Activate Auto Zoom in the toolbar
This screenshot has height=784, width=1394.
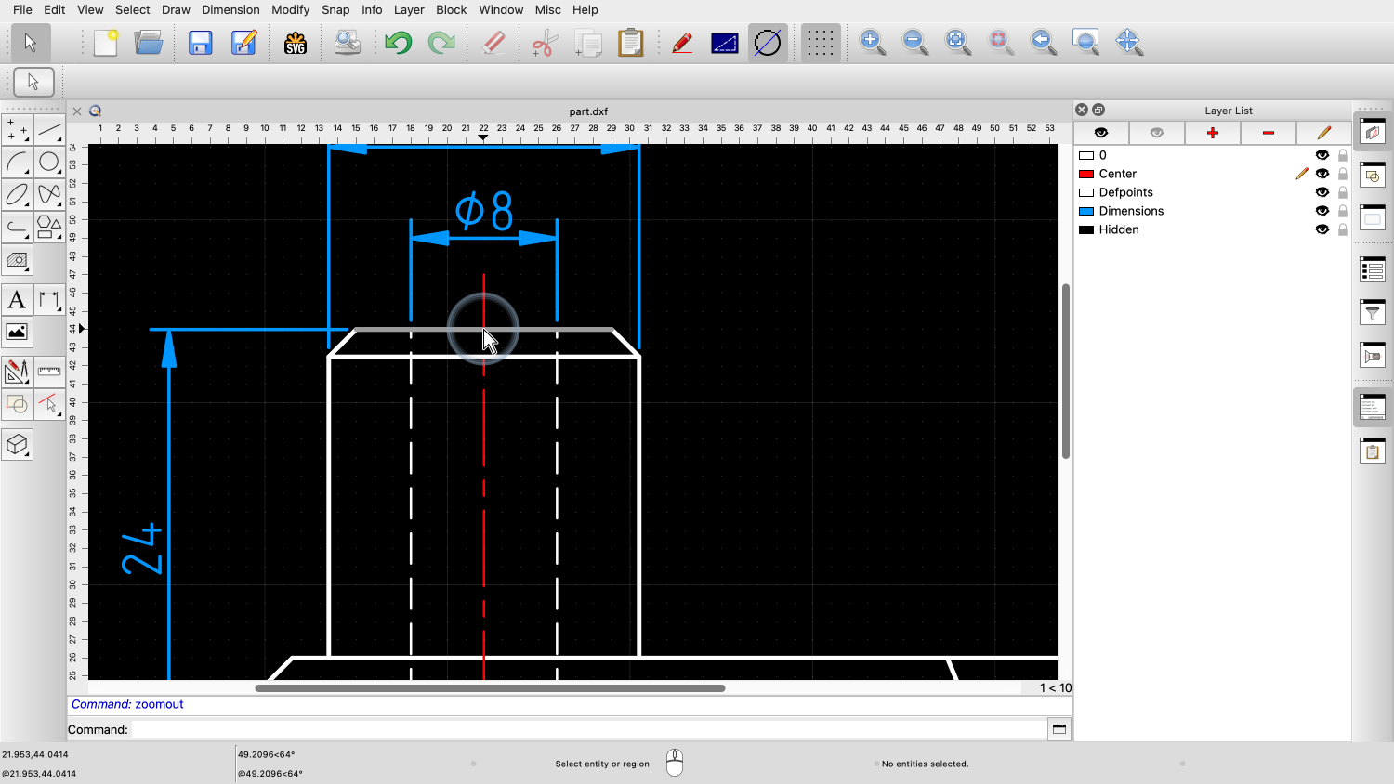click(x=956, y=42)
